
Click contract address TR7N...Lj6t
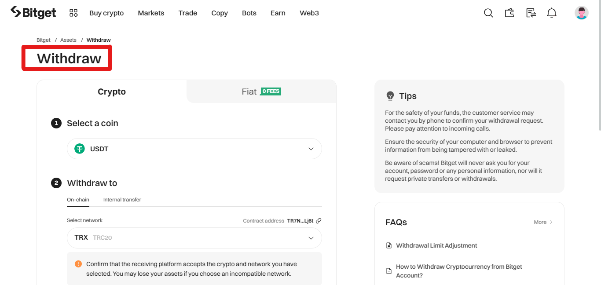(300, 221)
